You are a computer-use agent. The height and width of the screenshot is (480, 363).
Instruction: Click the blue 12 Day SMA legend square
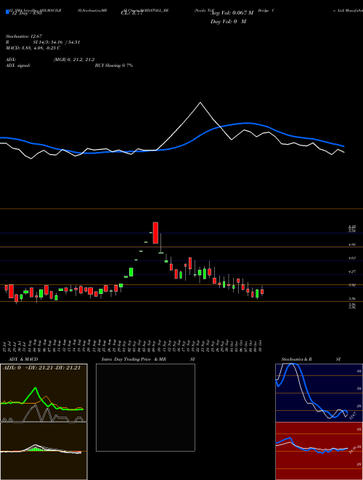(8, 12)
